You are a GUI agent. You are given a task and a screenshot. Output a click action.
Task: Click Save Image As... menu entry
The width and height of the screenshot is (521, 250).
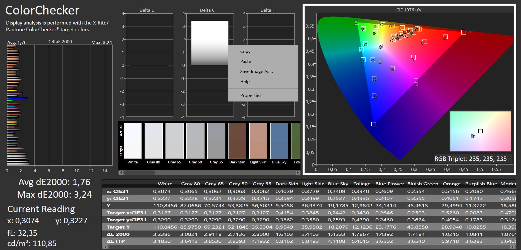[x=256, y=72]
